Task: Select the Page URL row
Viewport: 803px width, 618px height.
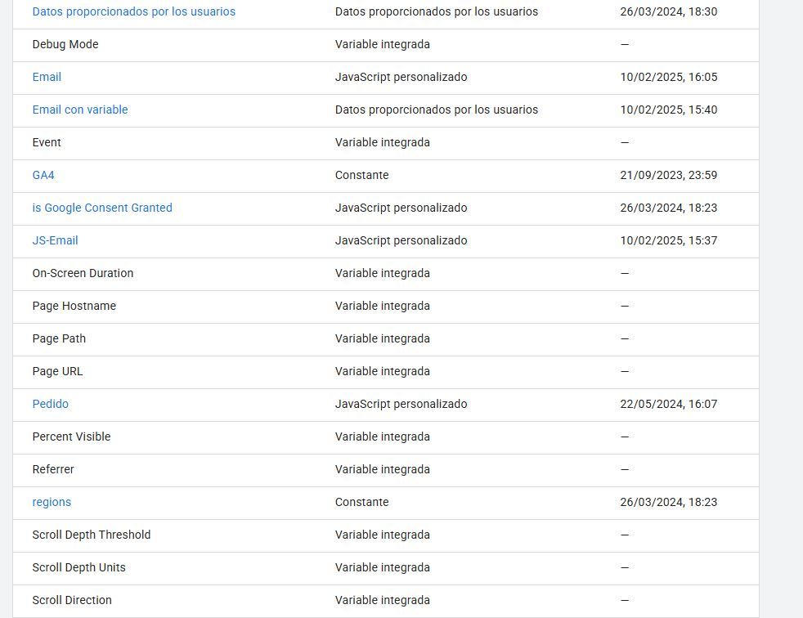Action: pos(386,372)
